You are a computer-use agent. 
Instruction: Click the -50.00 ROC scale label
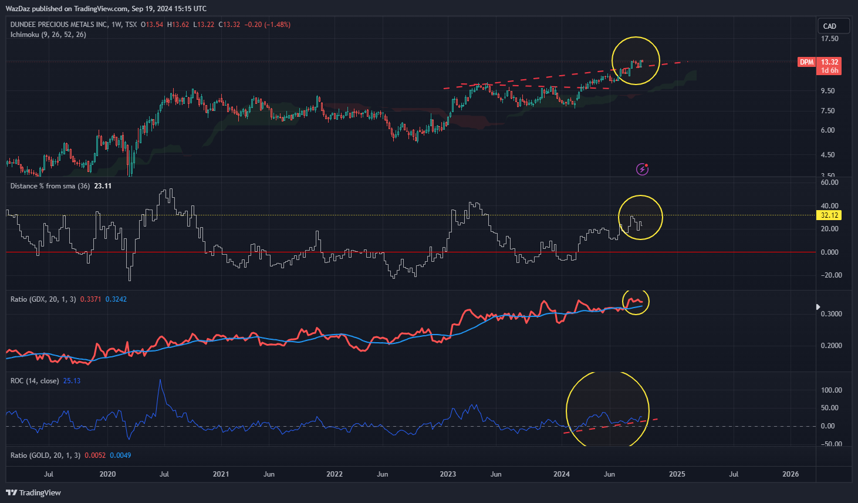[830, 444]
